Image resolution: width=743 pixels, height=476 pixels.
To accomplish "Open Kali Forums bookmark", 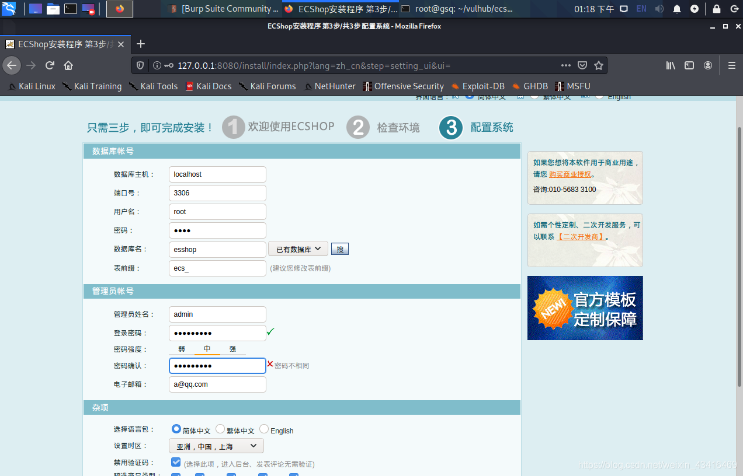I will [267, 86].
